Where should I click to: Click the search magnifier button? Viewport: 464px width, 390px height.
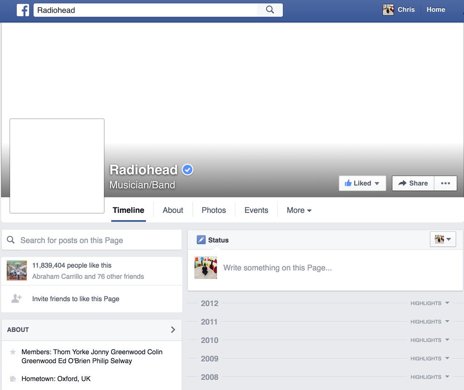click(x=270, y=10)
